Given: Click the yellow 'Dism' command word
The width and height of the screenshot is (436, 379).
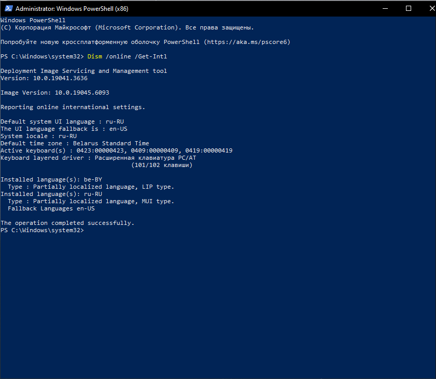Looking at the screenshot, I should pyautogui.click(x=95, y=56).
